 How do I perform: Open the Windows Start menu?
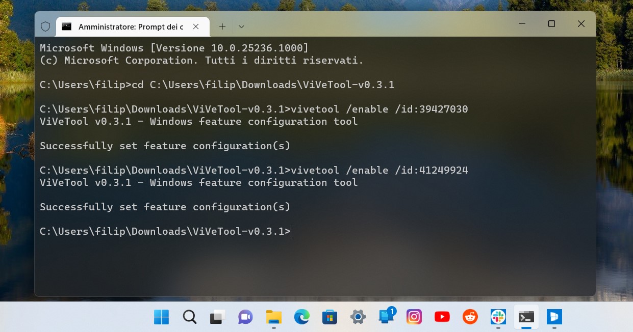[x=161, y=317]
